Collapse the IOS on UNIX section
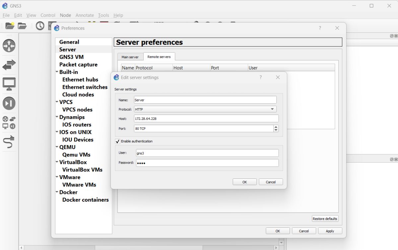Screen dimensions: 398x250 pos(57,132)
